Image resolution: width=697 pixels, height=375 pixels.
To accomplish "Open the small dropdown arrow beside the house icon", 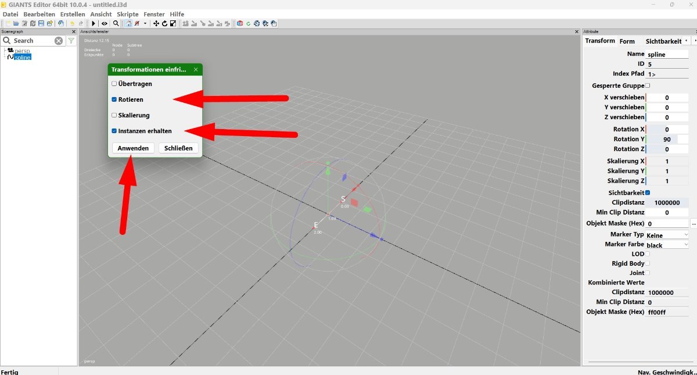I will 145,23.
